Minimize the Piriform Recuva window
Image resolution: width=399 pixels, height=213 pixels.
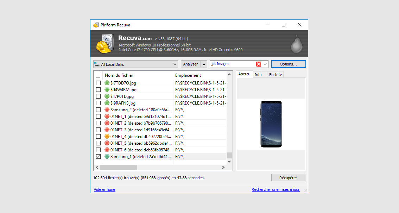pos(268,25)
